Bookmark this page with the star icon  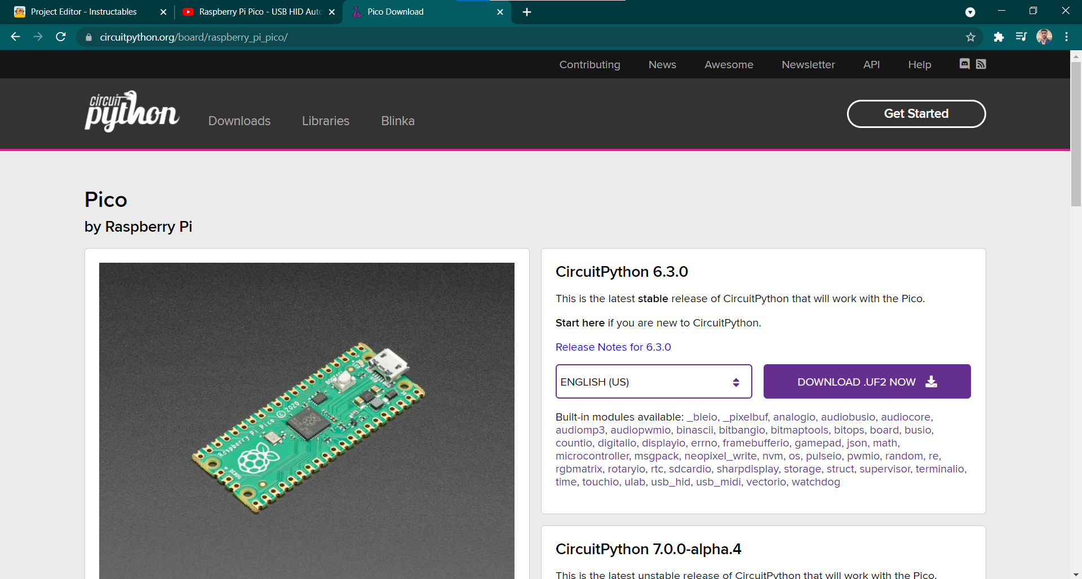pyautogui.click(x=970, y=37)
